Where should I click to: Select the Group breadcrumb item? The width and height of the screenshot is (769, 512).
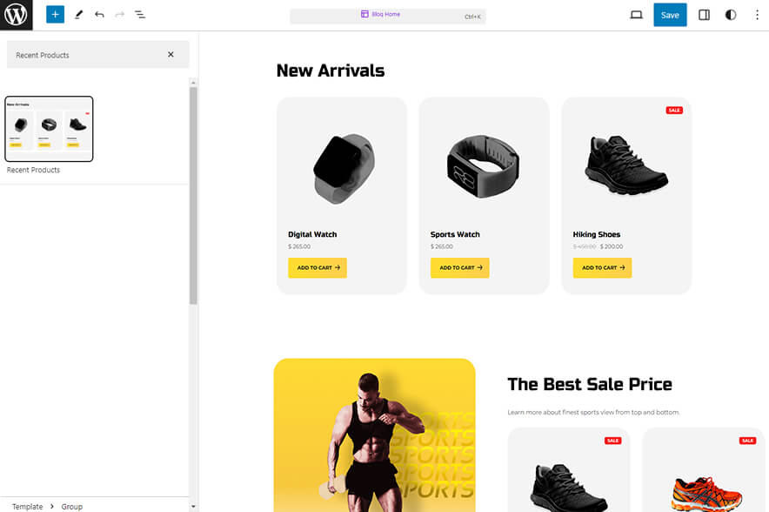tap(72, 506)
